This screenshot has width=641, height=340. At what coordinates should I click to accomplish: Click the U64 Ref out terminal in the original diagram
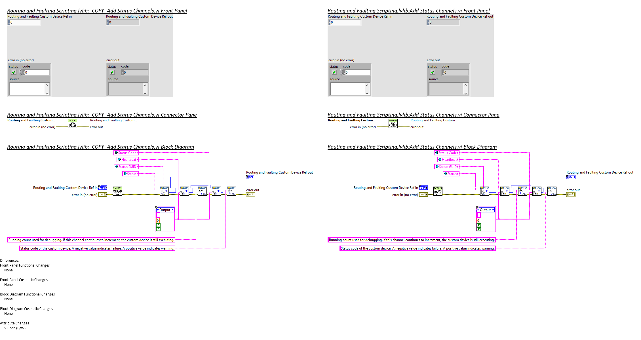click(571, 177)
